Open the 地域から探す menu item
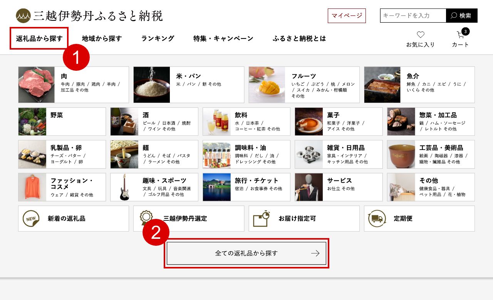Image resolution: width=493 pixels, height=300 pixels. pos(102,38)
